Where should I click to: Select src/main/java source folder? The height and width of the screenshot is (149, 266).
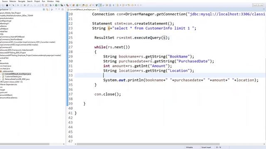tap(5, 66)
